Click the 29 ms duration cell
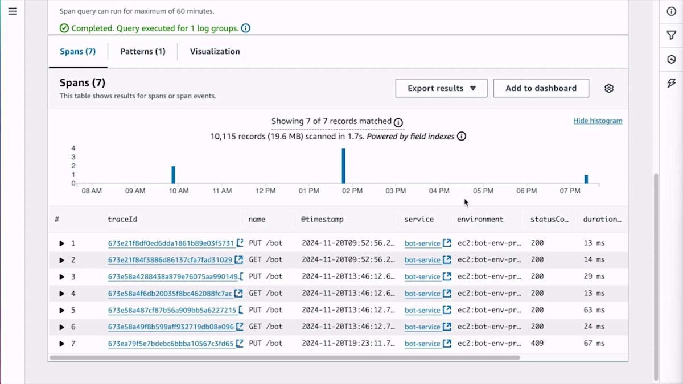This screenshot has width=683, height=384. point(594,276)
